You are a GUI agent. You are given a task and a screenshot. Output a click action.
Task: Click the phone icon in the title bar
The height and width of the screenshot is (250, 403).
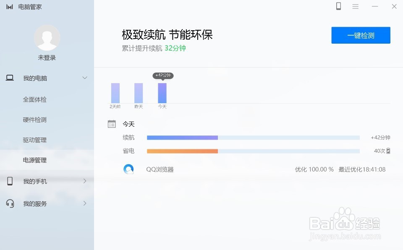[338, 6]
